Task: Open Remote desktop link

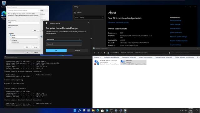Action: click(175, 29)
